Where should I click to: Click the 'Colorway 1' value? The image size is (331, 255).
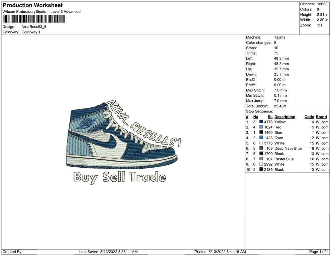click(31, 32)
